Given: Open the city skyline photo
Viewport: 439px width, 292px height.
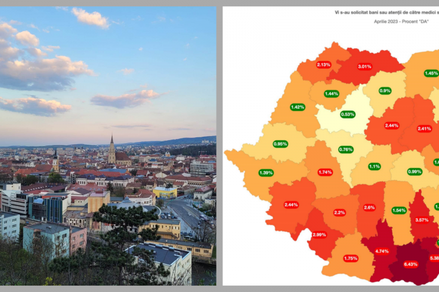Looking at the screenshot, I should [108, 146].
